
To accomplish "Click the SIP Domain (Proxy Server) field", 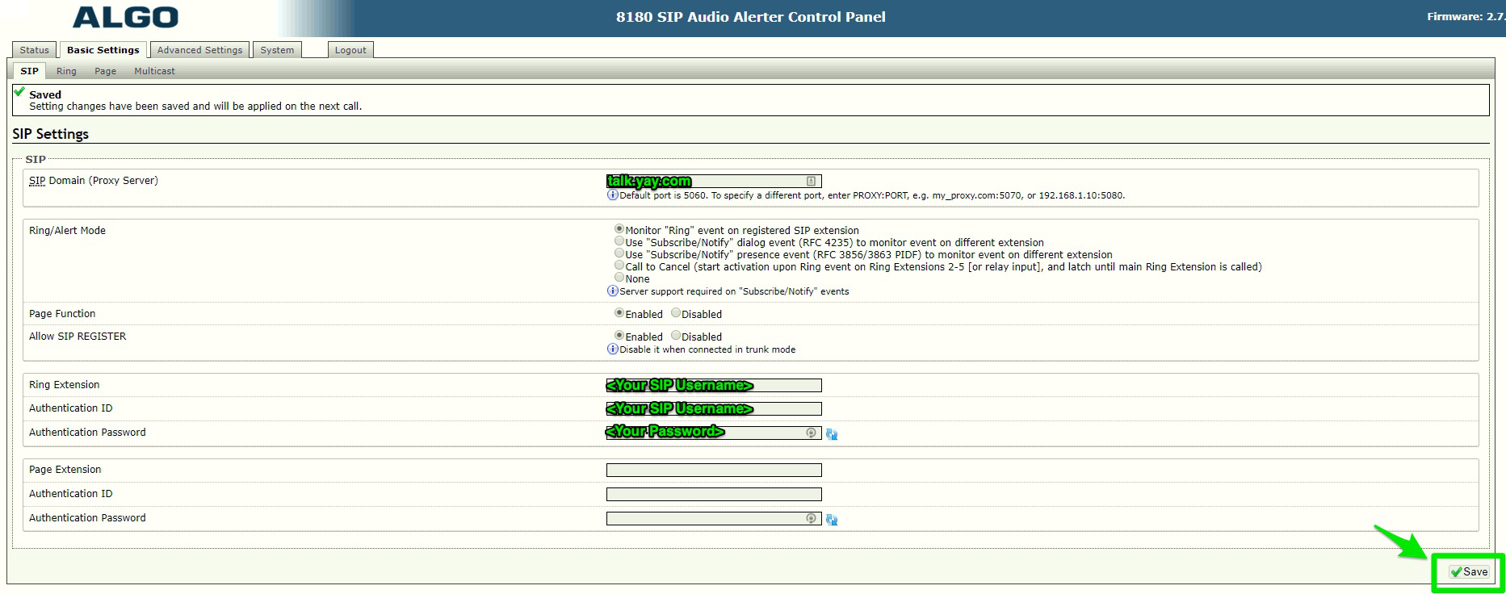I will point(714,182).
